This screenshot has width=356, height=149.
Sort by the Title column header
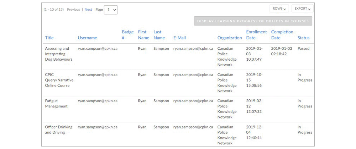(x=49, y=38)
